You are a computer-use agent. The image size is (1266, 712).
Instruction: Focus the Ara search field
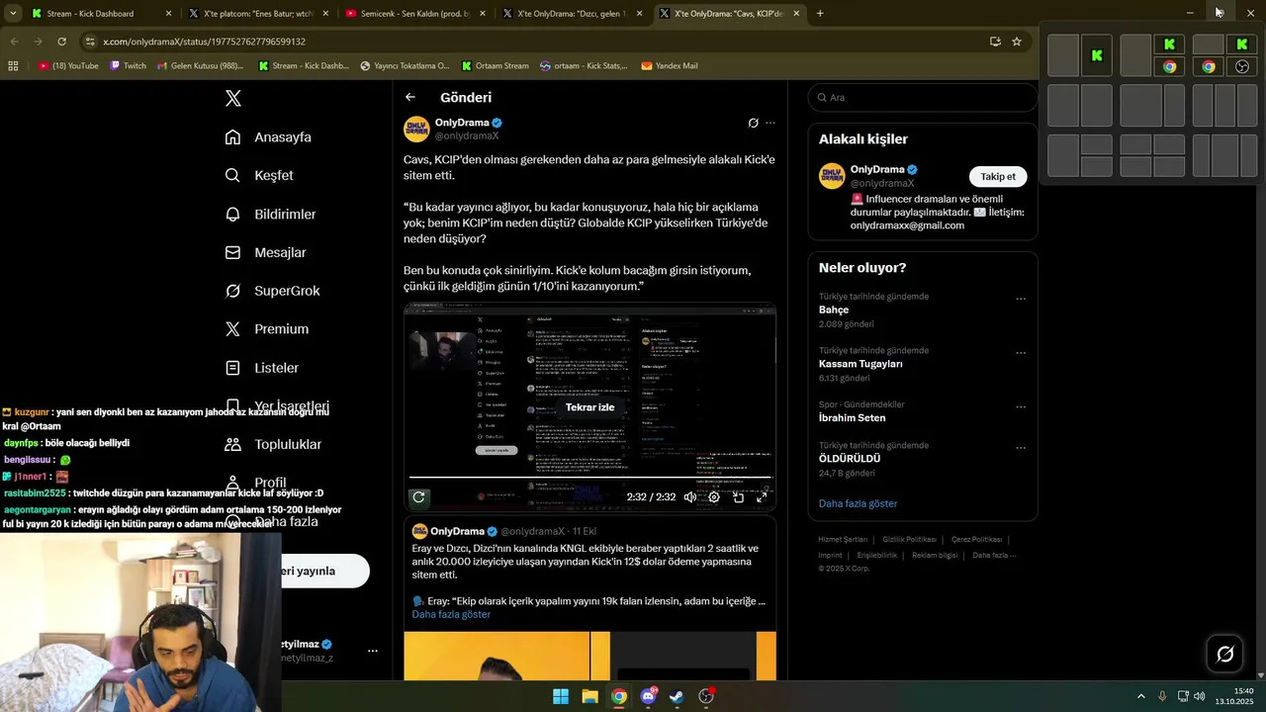point(923,98)
